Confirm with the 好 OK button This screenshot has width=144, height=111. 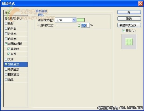[129, 12]
